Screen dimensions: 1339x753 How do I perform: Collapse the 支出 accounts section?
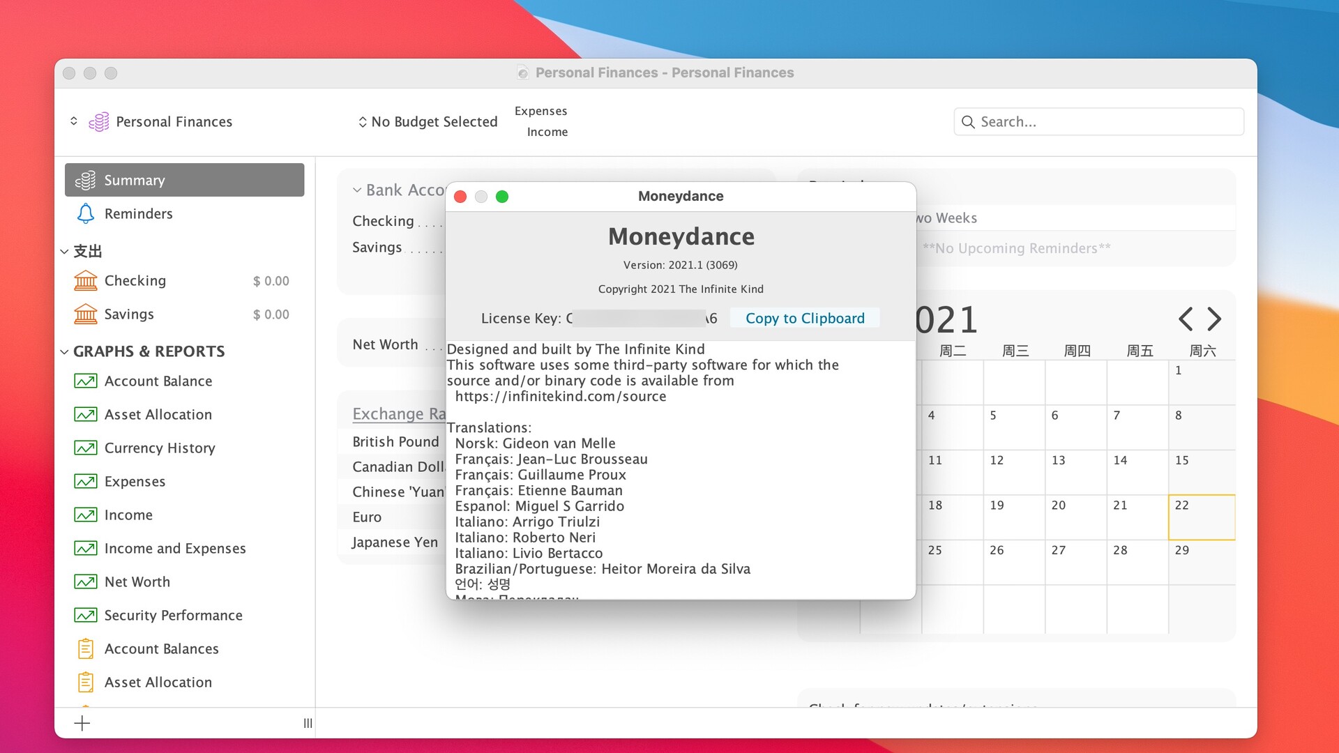click(x=64, y=252)
